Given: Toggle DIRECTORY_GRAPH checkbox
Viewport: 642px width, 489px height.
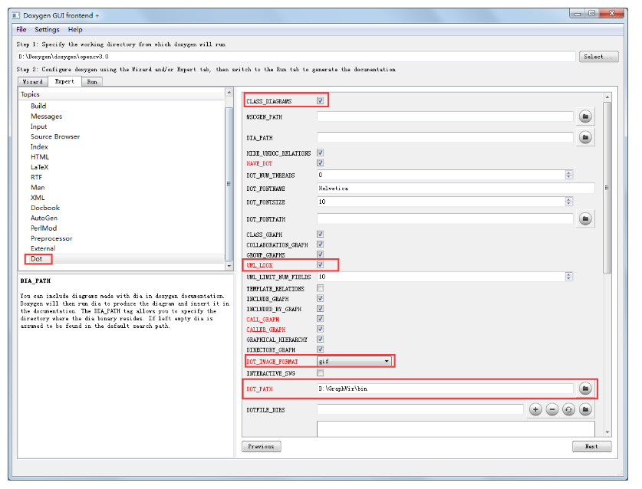Looking at the screenshot, I should [x=320, y=350].
